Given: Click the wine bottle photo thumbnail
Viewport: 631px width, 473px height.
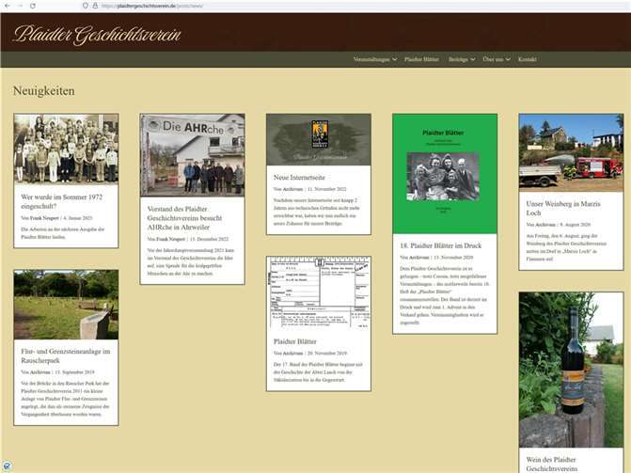Looking at the screenshot, I should point(572,370).
